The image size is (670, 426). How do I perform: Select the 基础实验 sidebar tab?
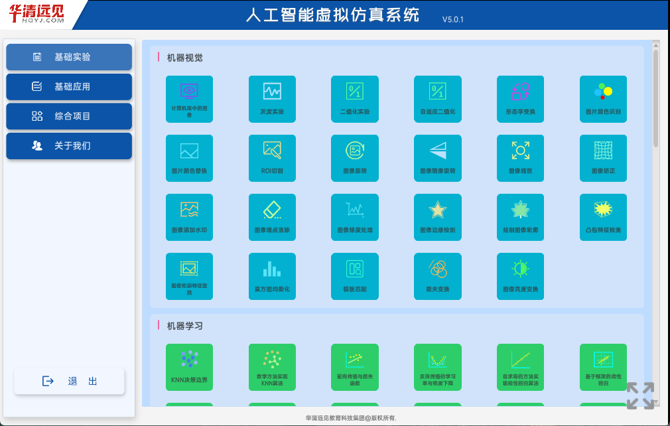[69, 57]
